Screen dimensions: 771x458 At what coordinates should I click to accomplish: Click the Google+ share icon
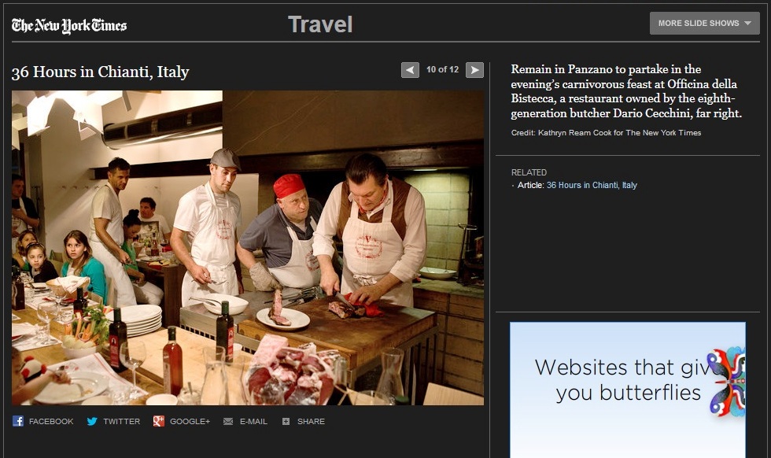click(x=159, y=421)
